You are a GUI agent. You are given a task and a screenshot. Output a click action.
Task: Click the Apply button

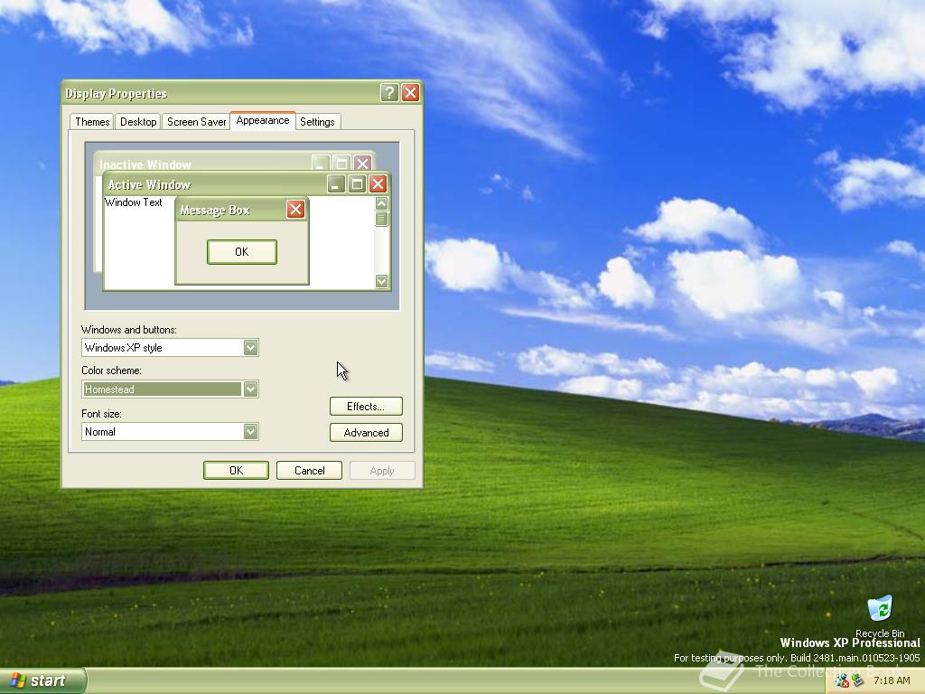(382, 470)
